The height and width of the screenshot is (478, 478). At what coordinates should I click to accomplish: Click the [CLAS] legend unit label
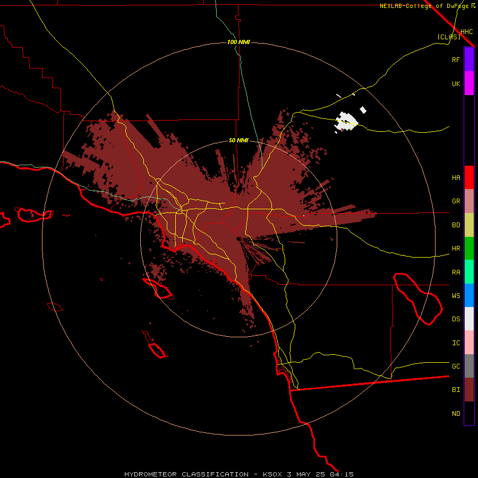click(x=449, y=37)
